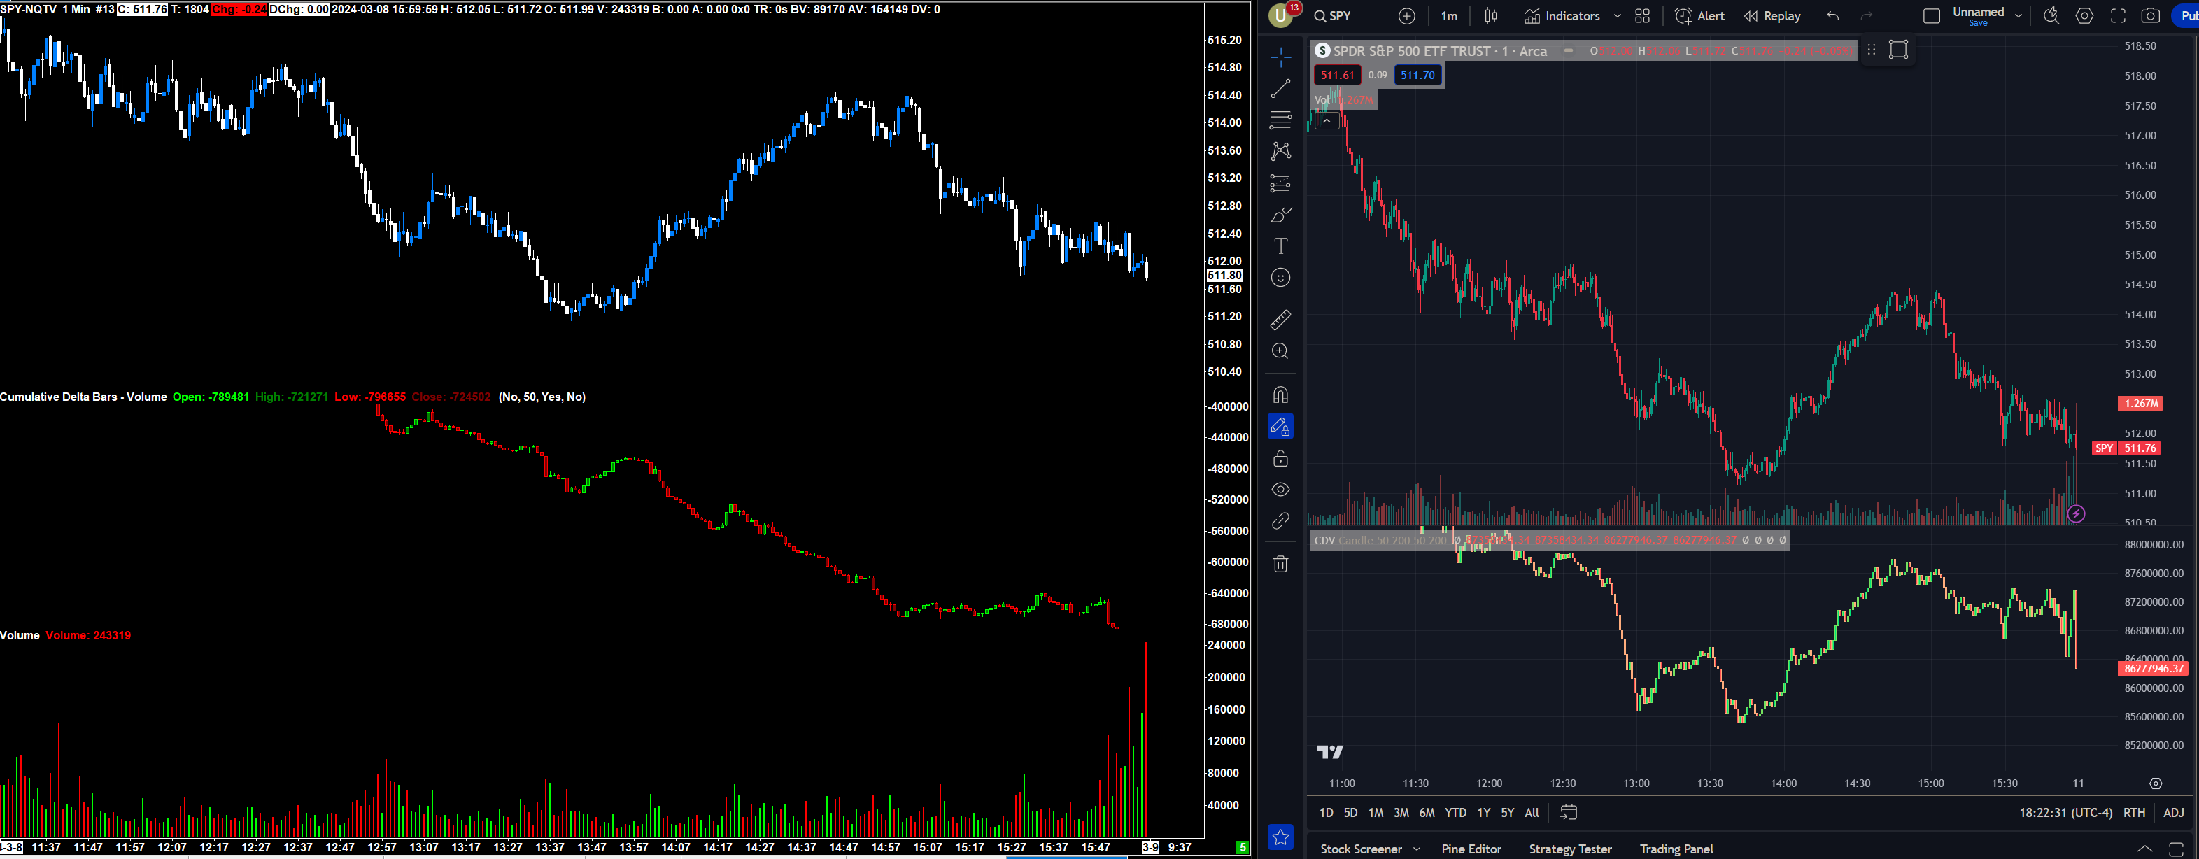
Task: Click the rectangle tool in floating toolbar
Action: (1899, 50)
